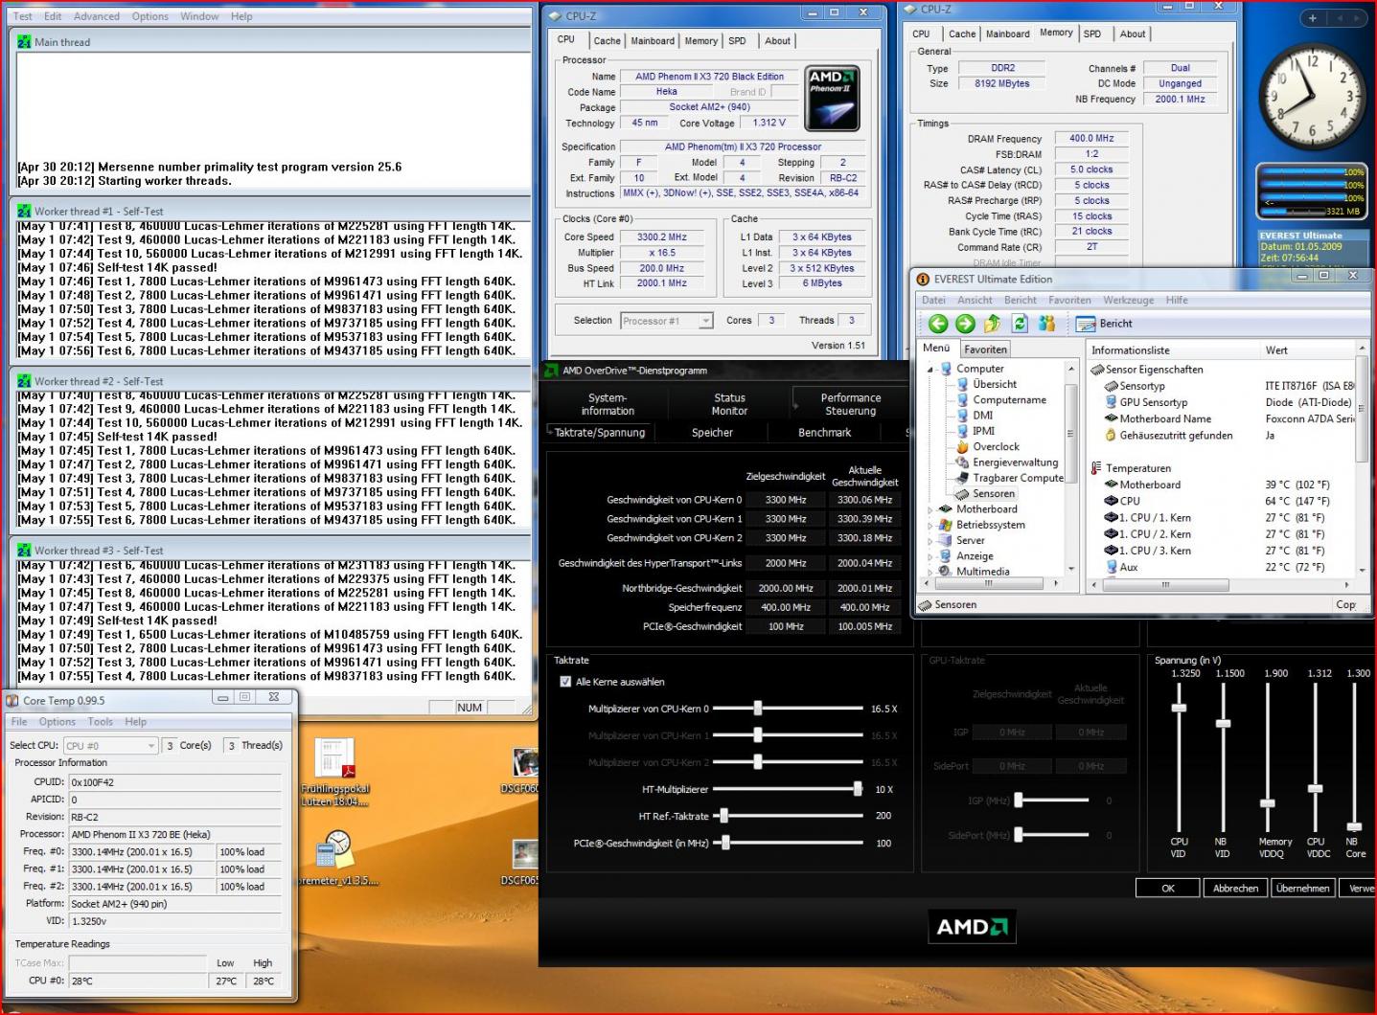Click Übernehmen button in AMD OverDrive
The image size is (1377, 1015).
(1302, 888)
